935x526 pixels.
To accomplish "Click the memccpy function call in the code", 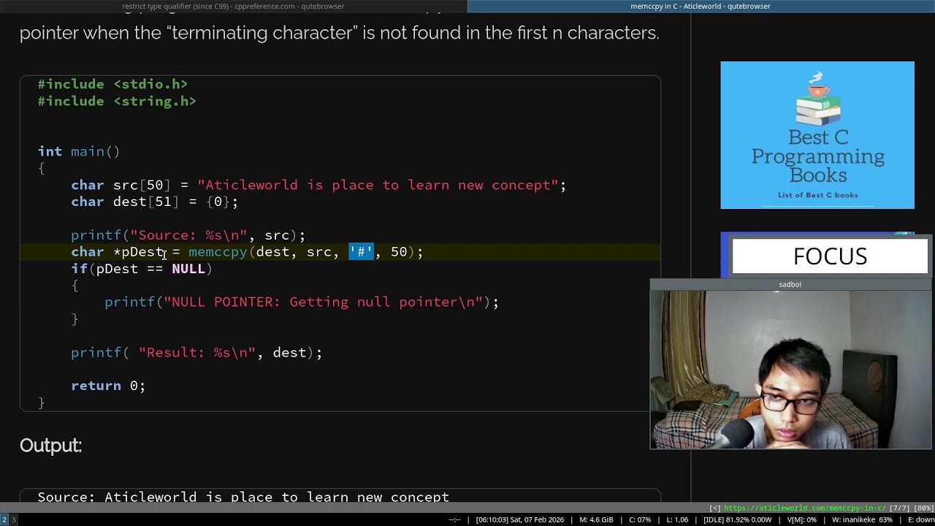I will pos(218,252).
